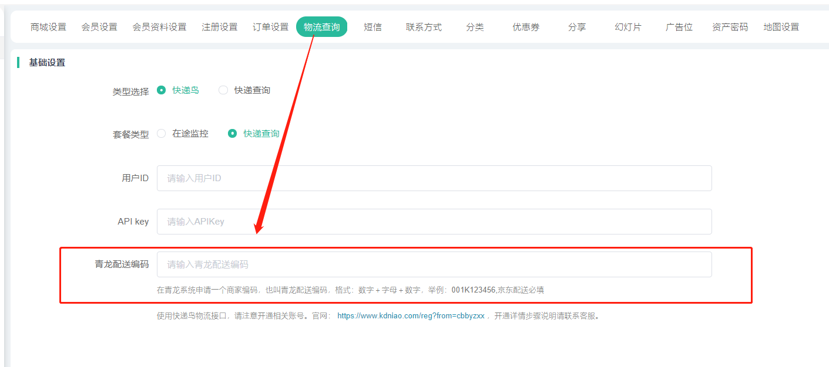Focus the 青龙配送编码 input field
This screenshot has width=829, height=367.
click(434, 264)
